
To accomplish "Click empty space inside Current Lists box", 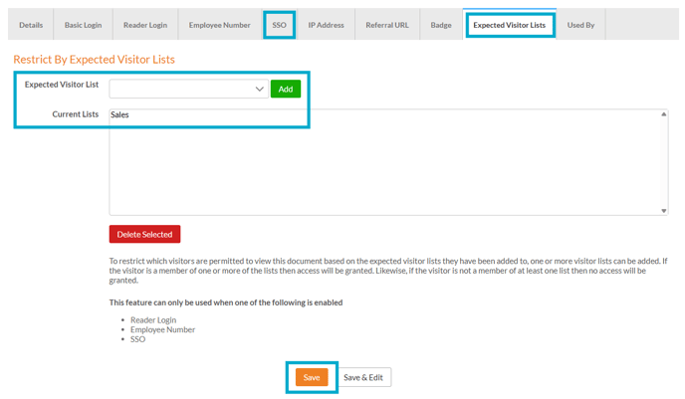I will pos(378,169).
